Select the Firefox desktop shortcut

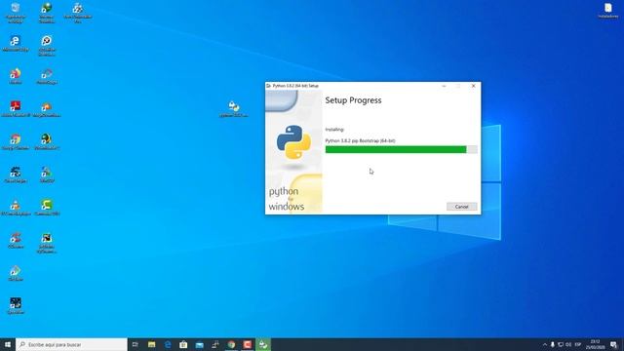16,76
